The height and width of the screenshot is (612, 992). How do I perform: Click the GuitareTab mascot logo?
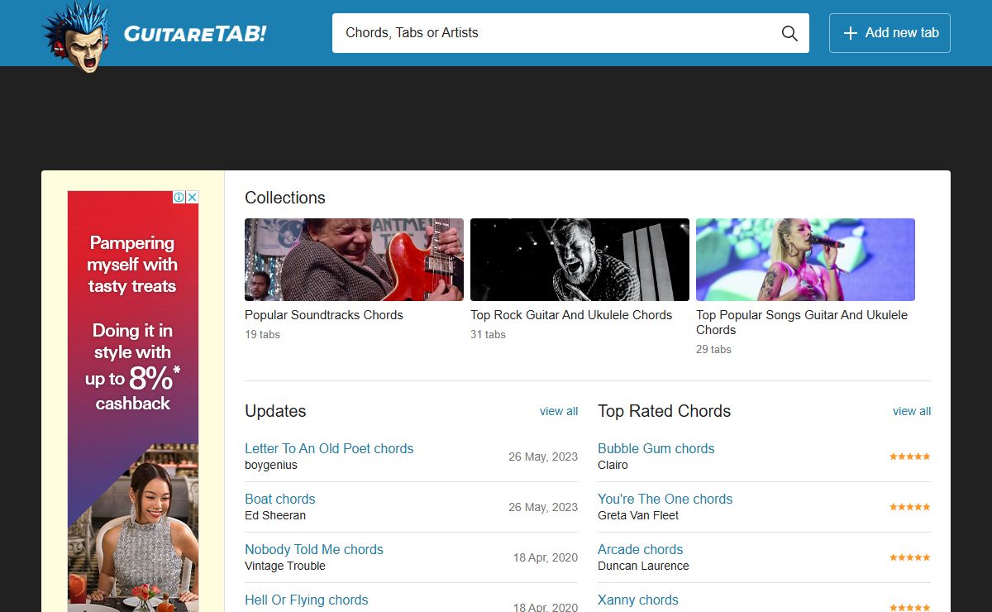pyautogui.click(x=77, y=36)
